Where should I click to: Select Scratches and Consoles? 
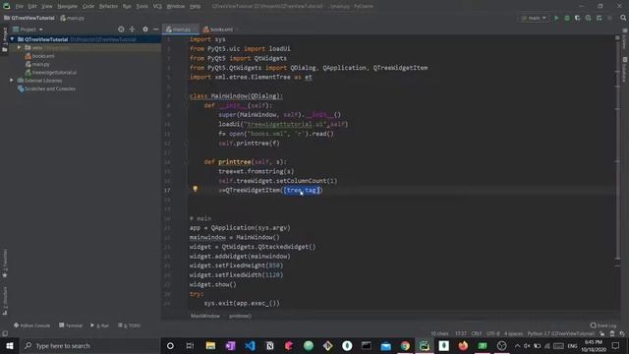pos(46,88)
